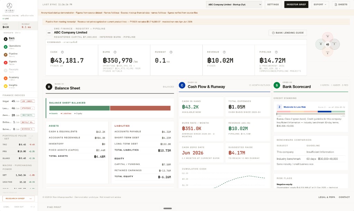354x211 pixels.
Task: Open the Receipts section icon
Action: tap(6, 71)
